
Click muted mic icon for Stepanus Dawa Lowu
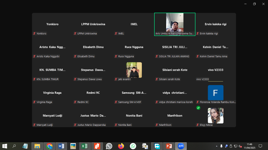click(75, 79)
